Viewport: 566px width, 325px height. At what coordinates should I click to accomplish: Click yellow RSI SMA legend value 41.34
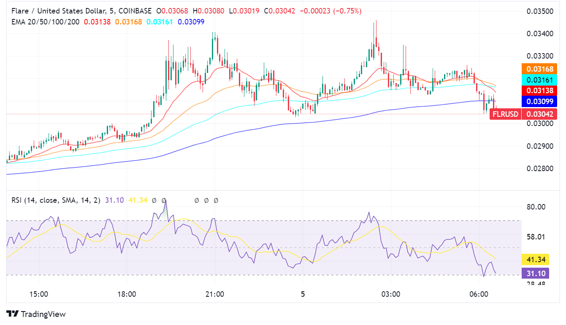pyautogui.click(x=139, y=200)
